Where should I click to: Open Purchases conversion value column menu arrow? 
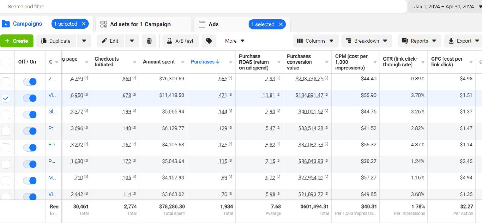327,62
